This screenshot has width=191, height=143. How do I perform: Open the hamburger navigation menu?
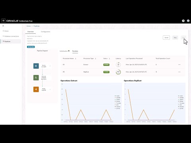pyautogui.click(x=3, y=21)
